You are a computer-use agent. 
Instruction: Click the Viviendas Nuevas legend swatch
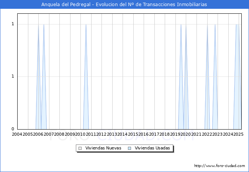pos(80,148)
